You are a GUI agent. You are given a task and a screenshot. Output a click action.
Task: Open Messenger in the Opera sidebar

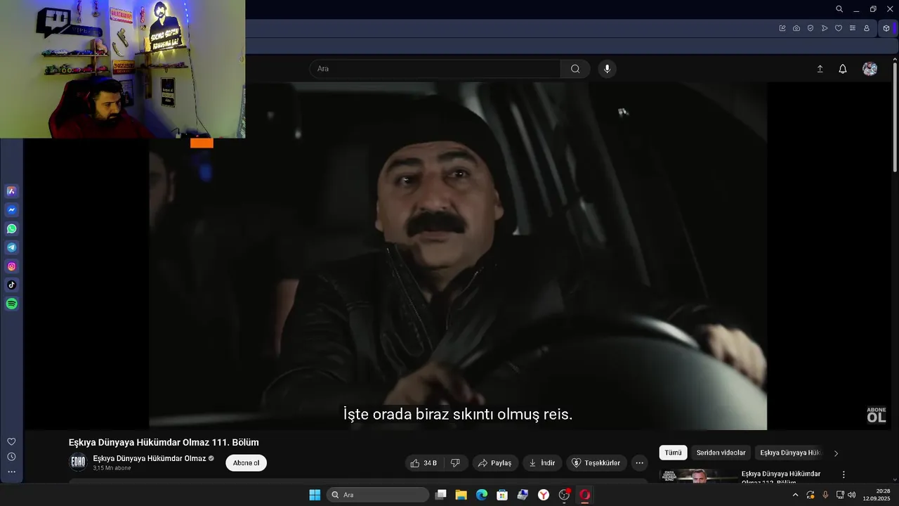12,210
